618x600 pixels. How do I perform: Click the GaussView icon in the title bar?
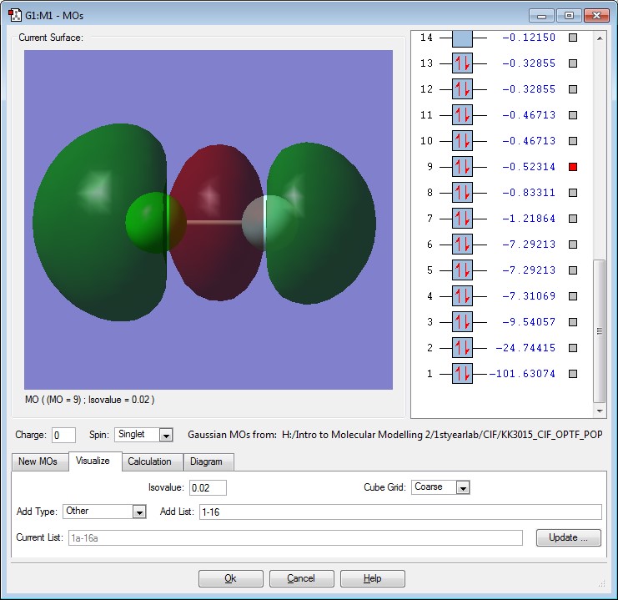[15, 15]
